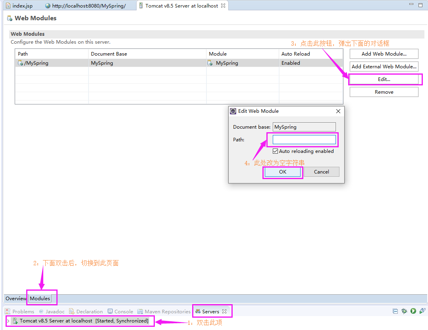Viewport: 428px width, 330px height.
Task: Click the Document Base column header
Action: tap(147, 54)
